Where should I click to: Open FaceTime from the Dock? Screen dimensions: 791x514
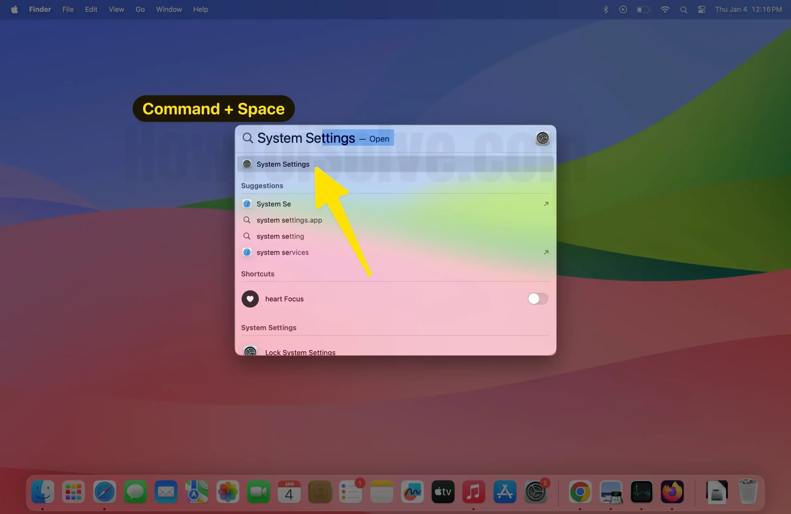pyautogui.click(x=258, y=492)
